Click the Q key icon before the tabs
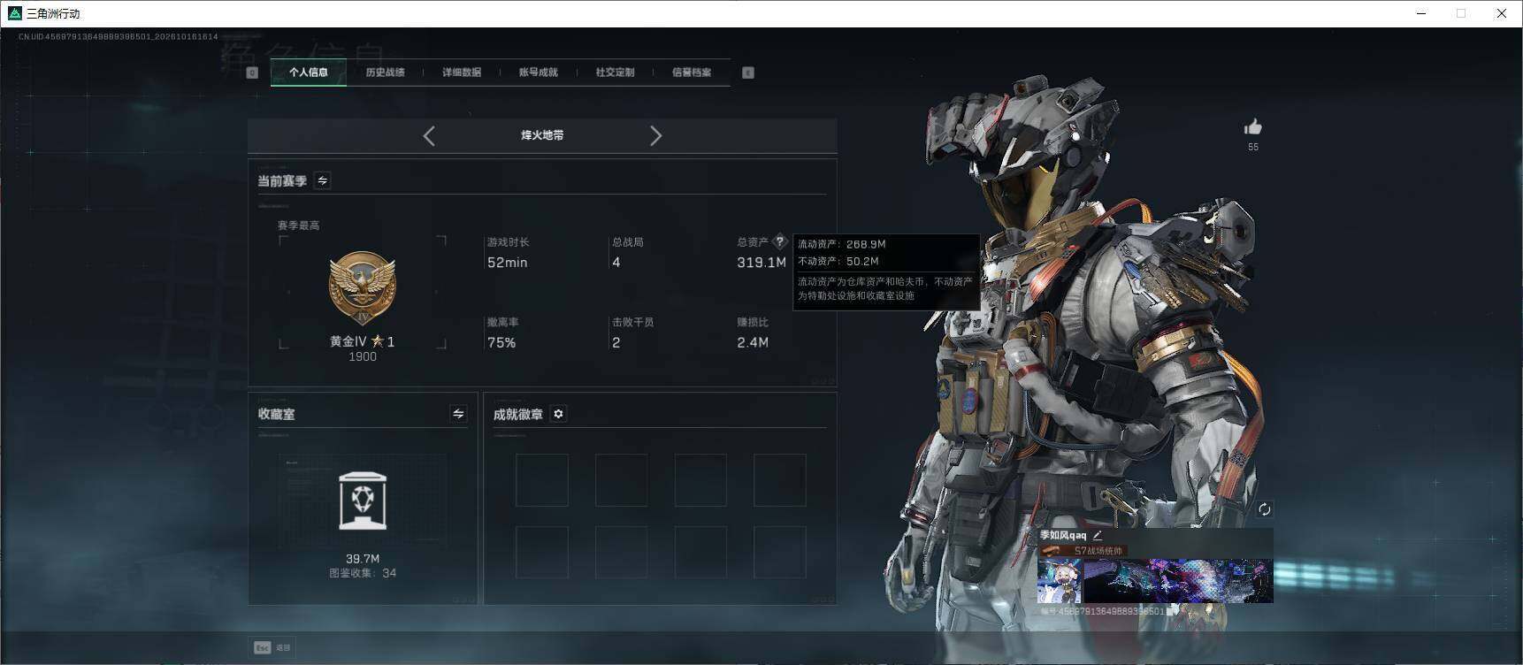1523x665 pixels. click(x=252, y=73)
